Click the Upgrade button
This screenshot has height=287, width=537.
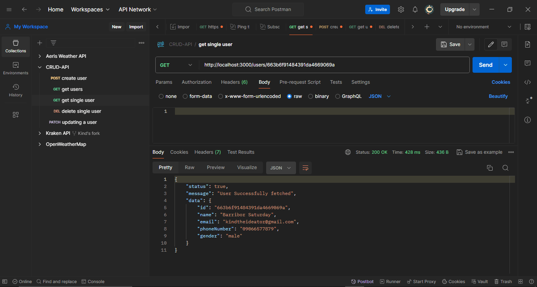pyautogui.click(x=455, y=9)
